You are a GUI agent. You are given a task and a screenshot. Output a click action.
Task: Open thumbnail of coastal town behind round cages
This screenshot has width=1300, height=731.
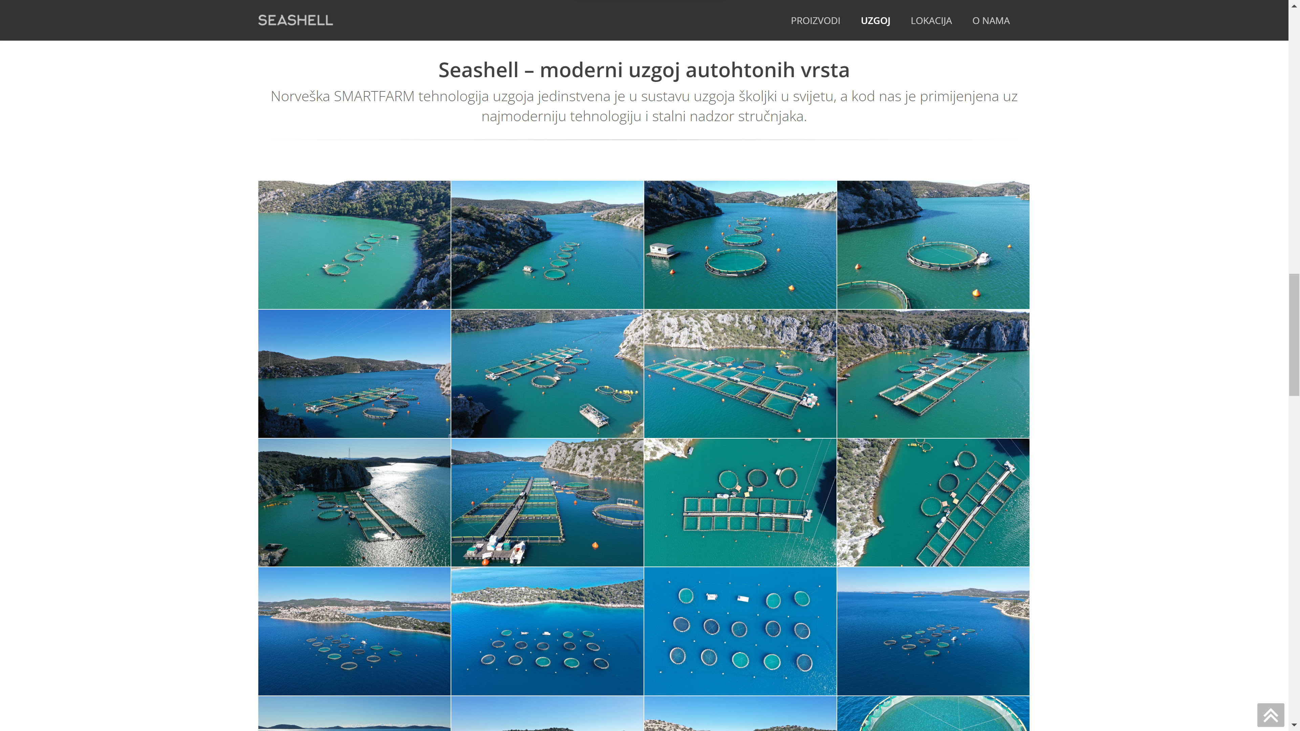pyautogui.click(x=354, y=630)
